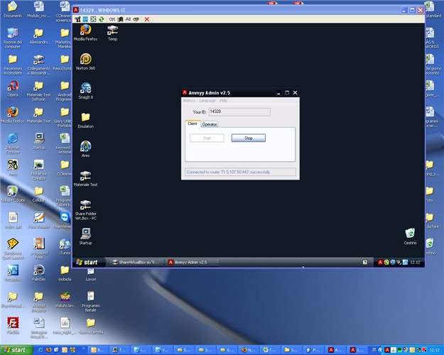Open the Temp network drive icon

pos(112,31)
